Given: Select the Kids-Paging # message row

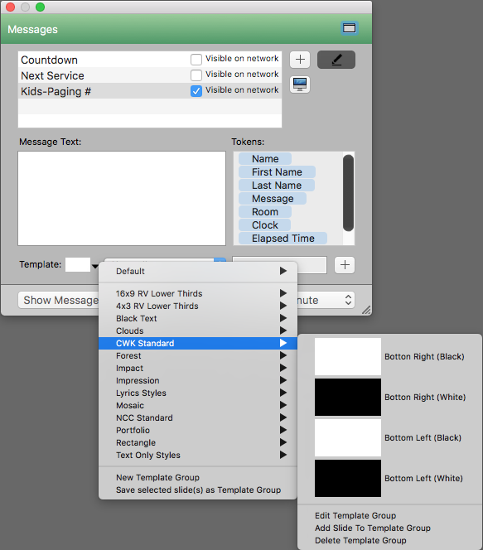Looking at the screenshot, I should point(150,91).
